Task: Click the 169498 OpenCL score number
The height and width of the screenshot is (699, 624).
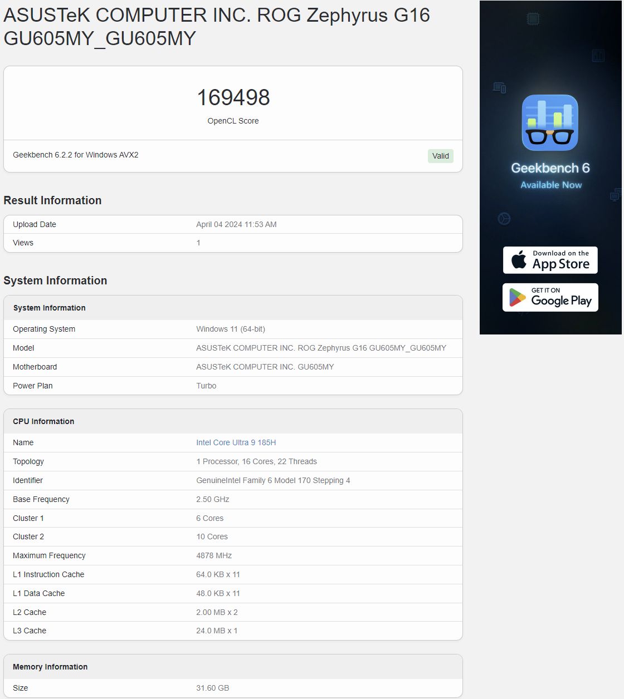Action: (233, 97)
